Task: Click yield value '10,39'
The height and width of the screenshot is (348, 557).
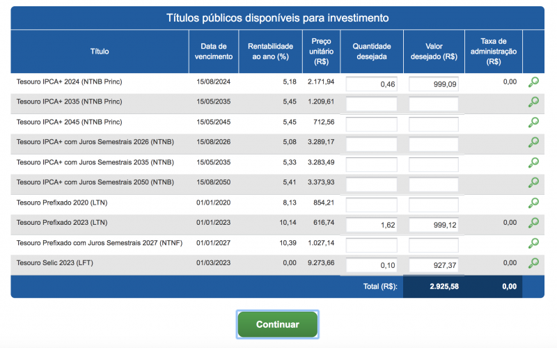Action: point(288,243)
